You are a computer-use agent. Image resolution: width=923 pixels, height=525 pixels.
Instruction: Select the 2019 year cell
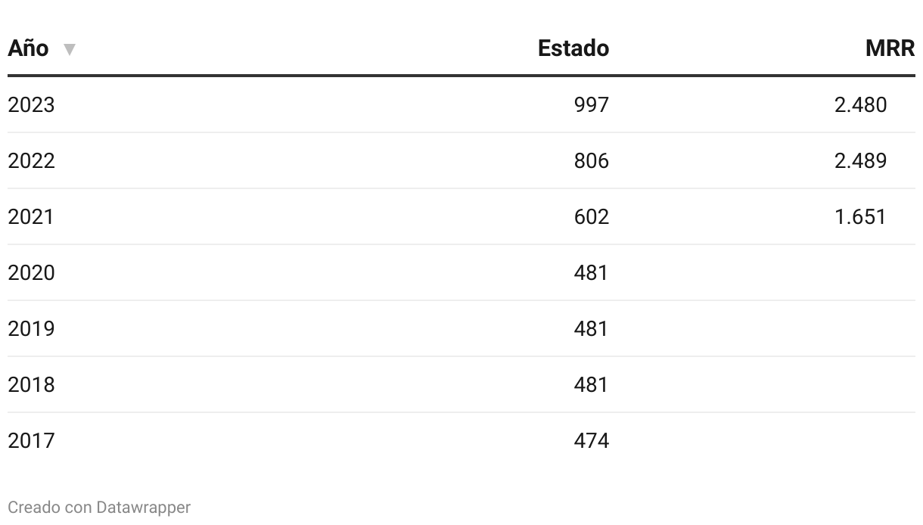(31, 328)
